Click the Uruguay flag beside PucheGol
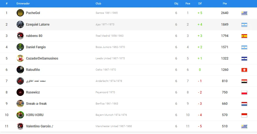This screenshot has width=257, height=134. click(244, 13)
